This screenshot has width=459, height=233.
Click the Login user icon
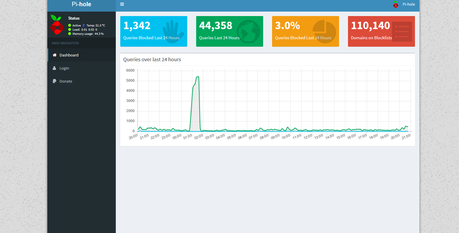[x=54, y=68]
